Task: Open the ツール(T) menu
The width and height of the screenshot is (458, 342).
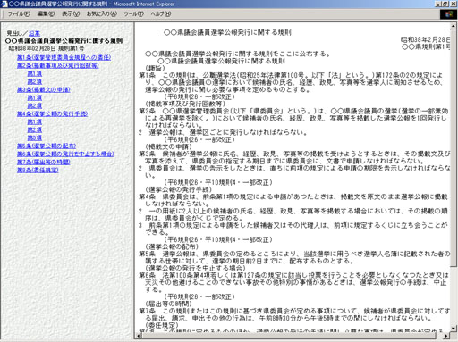Action: click(133, 13)
